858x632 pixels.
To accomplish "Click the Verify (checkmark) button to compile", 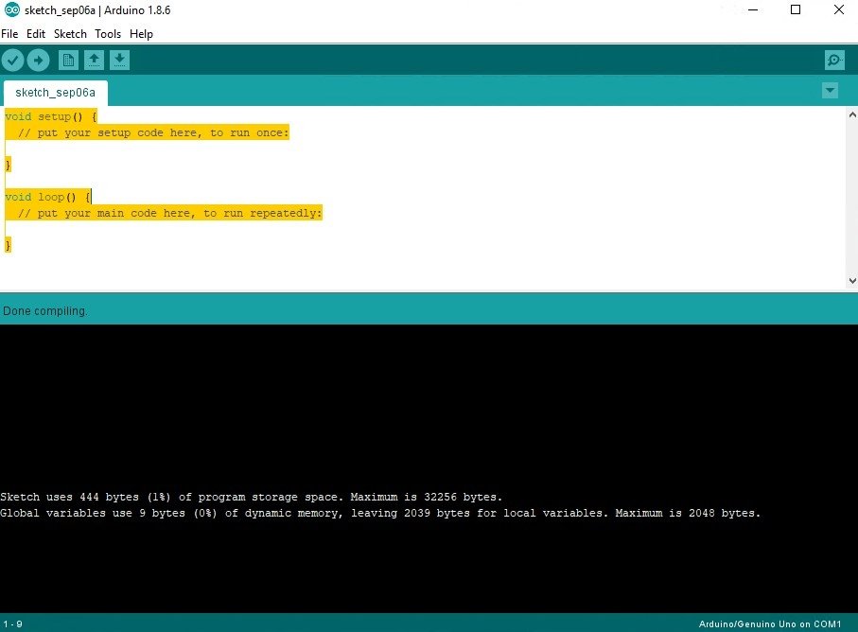I will (12, 60).
